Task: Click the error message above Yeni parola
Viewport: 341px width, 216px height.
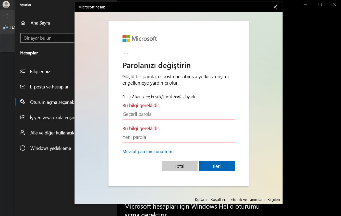Action: (141, 128)
